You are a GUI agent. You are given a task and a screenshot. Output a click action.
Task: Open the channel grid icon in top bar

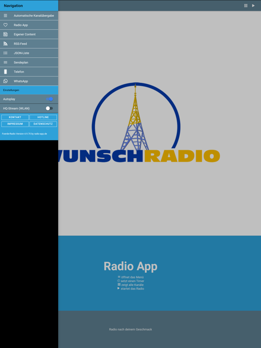(x=246, y=6)
